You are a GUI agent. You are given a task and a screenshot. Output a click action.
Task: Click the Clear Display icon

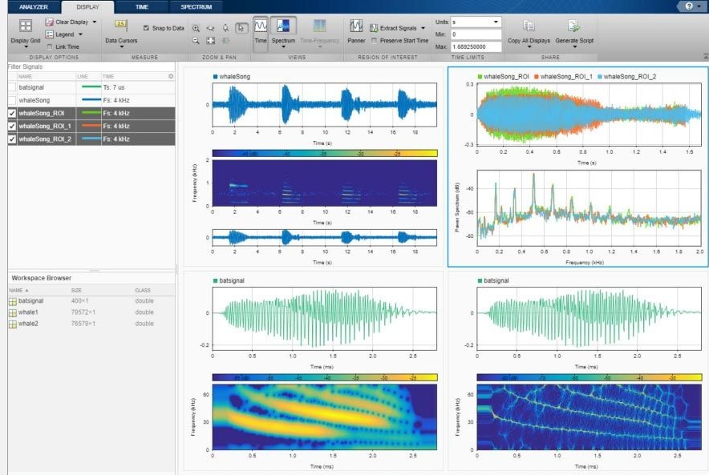tap(49, 22)
